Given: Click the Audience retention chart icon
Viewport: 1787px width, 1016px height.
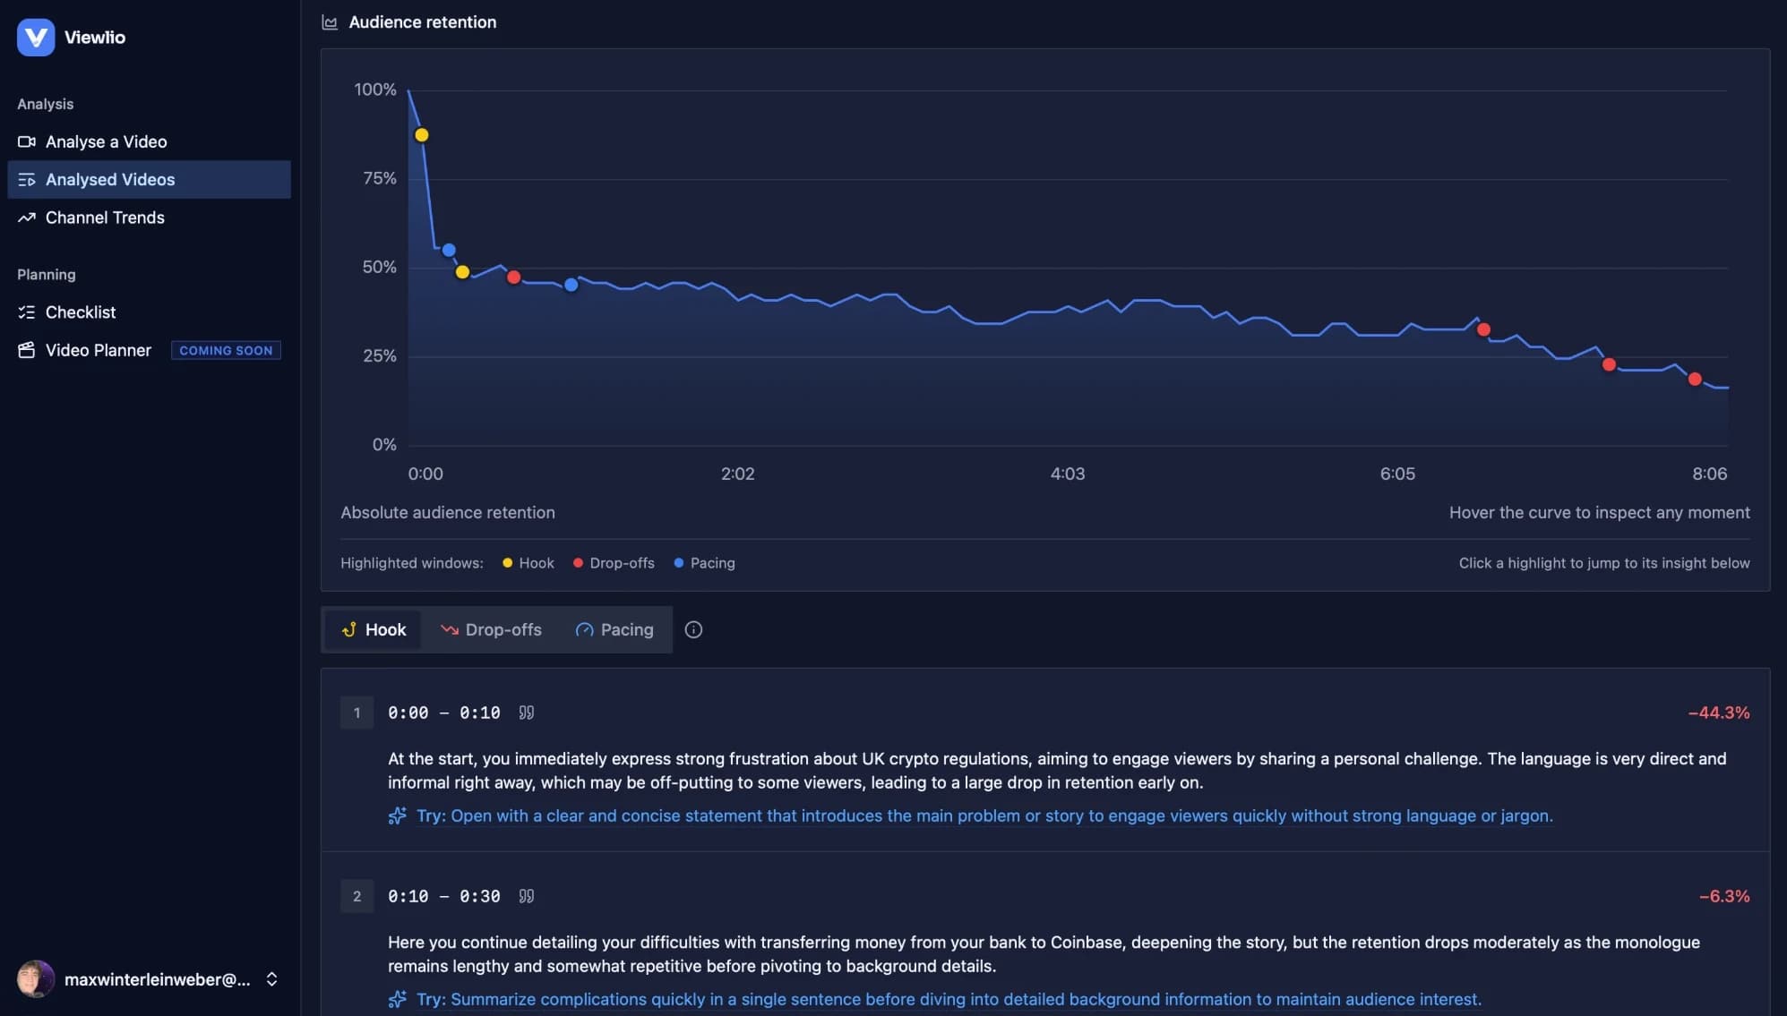Looking at the screenshot, I should [330, 22].
